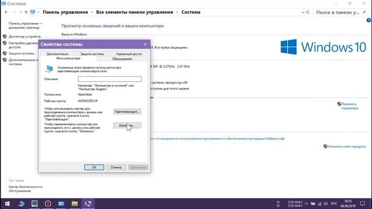372x209 pixels.
Task: Click 'Изменить параметры' link on the right
Action: point(350,106)
